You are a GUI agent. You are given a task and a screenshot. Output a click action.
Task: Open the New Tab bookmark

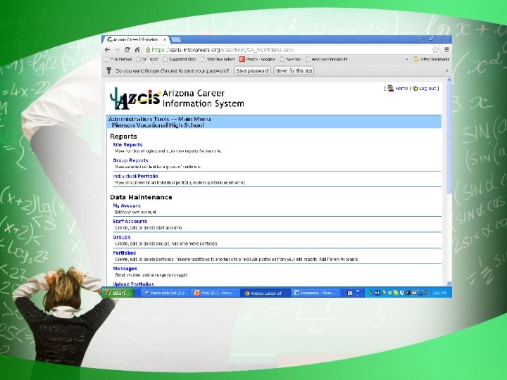point(291,59)
